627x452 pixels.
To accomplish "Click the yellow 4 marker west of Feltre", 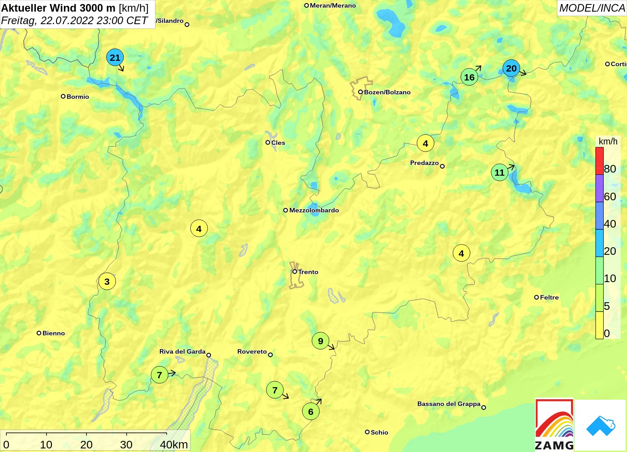I will click(461, 253).
